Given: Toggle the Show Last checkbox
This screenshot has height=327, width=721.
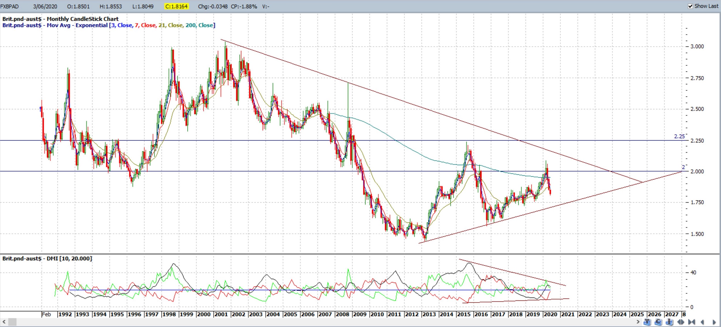Looking at the screenshot, I should pos(690,6).
